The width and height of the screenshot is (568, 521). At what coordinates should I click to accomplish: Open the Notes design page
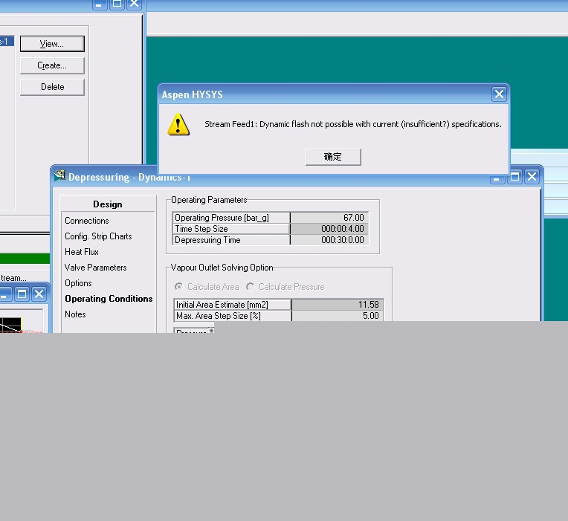pyautogui.click(x=75, y=314)
